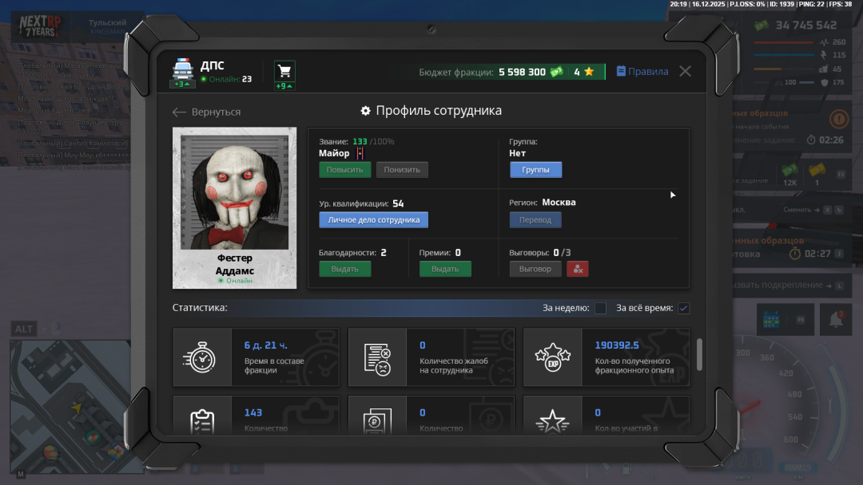Open the faction shop cart icon
The width and height of the screenshot is (863, 485).
click(284, 71)
